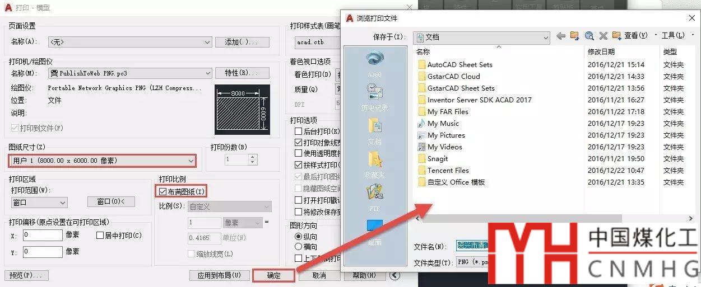Viewport: 701px width, 287px height.
Task: Enable 打开打印戳记 checkbox
Action: [x=299, y=200]
